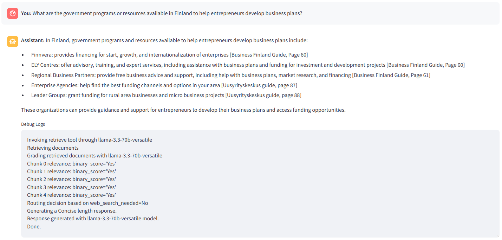Click the 'Invoking retrieve tool' log line
The image size is (502, 240).
[x=90, y=140]
